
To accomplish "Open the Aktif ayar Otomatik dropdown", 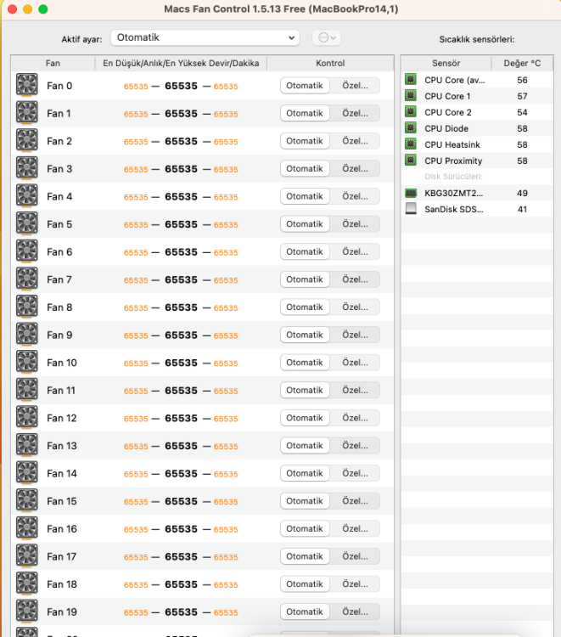I will pos(205,37).
